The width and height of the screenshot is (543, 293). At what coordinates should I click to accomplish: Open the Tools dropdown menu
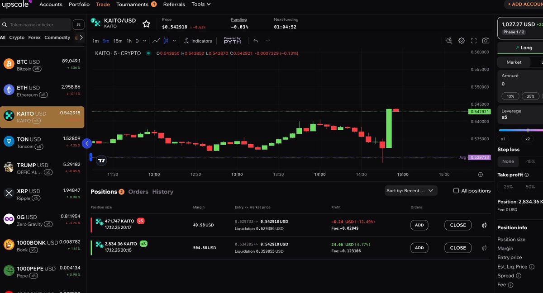201,4
